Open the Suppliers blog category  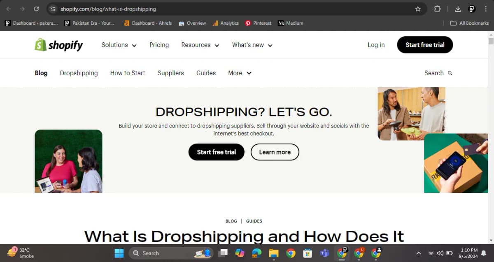171,73
